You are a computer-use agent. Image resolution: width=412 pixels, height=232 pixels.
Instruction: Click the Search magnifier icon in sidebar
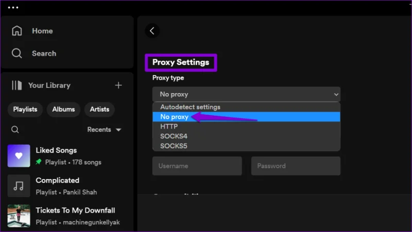coord(17,53)
